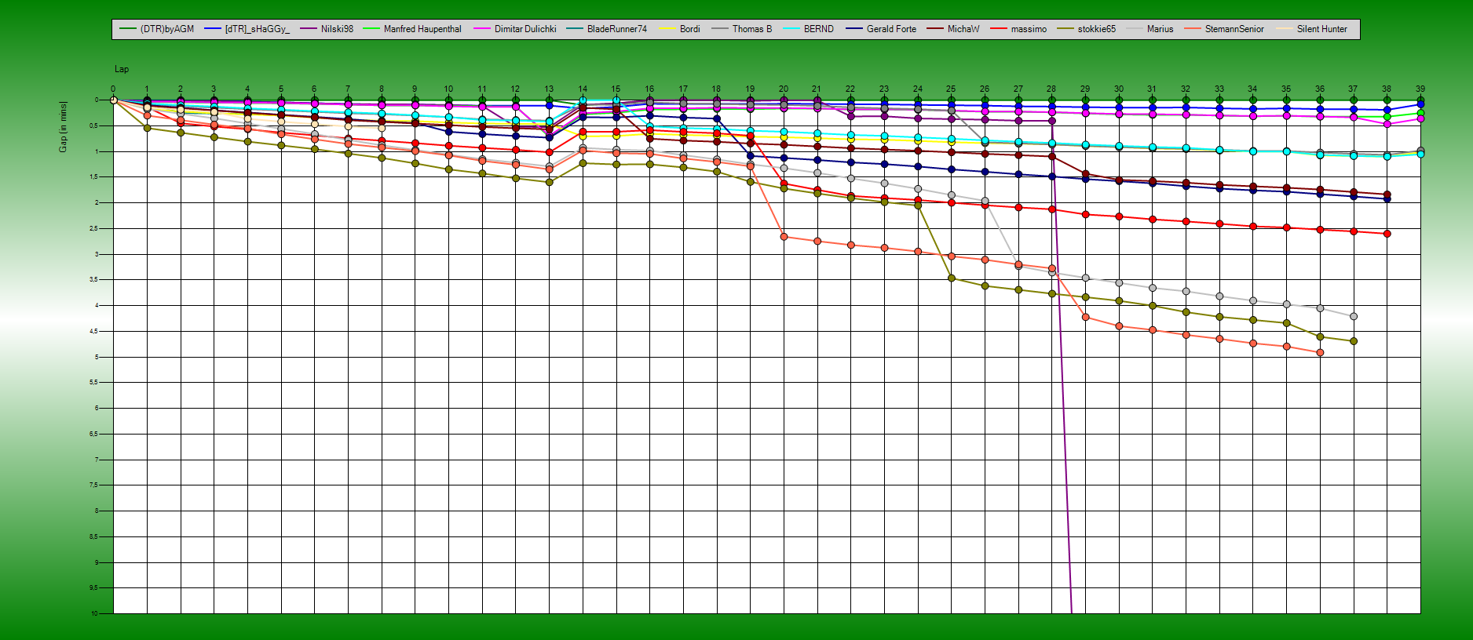The height and width of the screenshot is (640, 1473).
Task: Click lap number 0 on the axis
Action: 113,89
